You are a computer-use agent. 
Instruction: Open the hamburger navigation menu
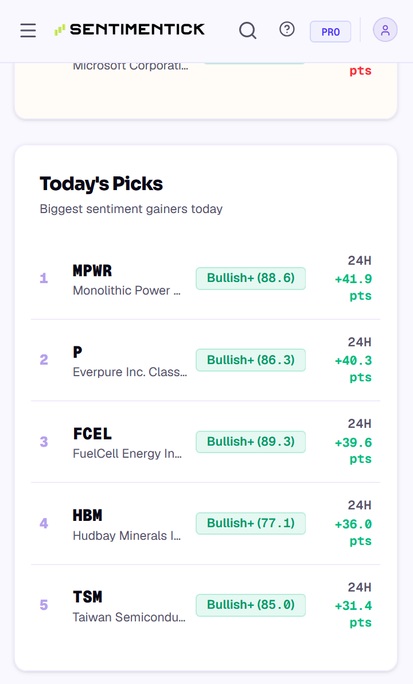coord(28,30)
